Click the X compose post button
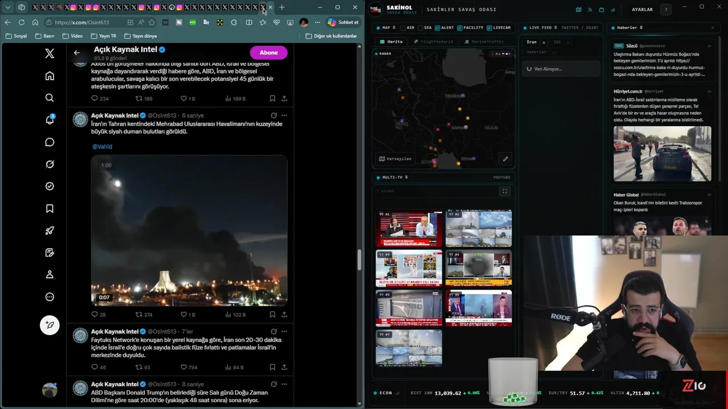728x409 pixels. 49,325
